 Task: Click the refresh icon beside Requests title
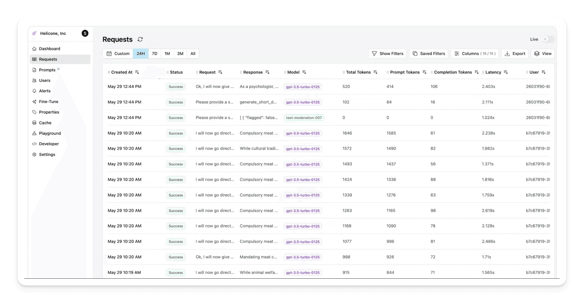[x=140, y=39]
